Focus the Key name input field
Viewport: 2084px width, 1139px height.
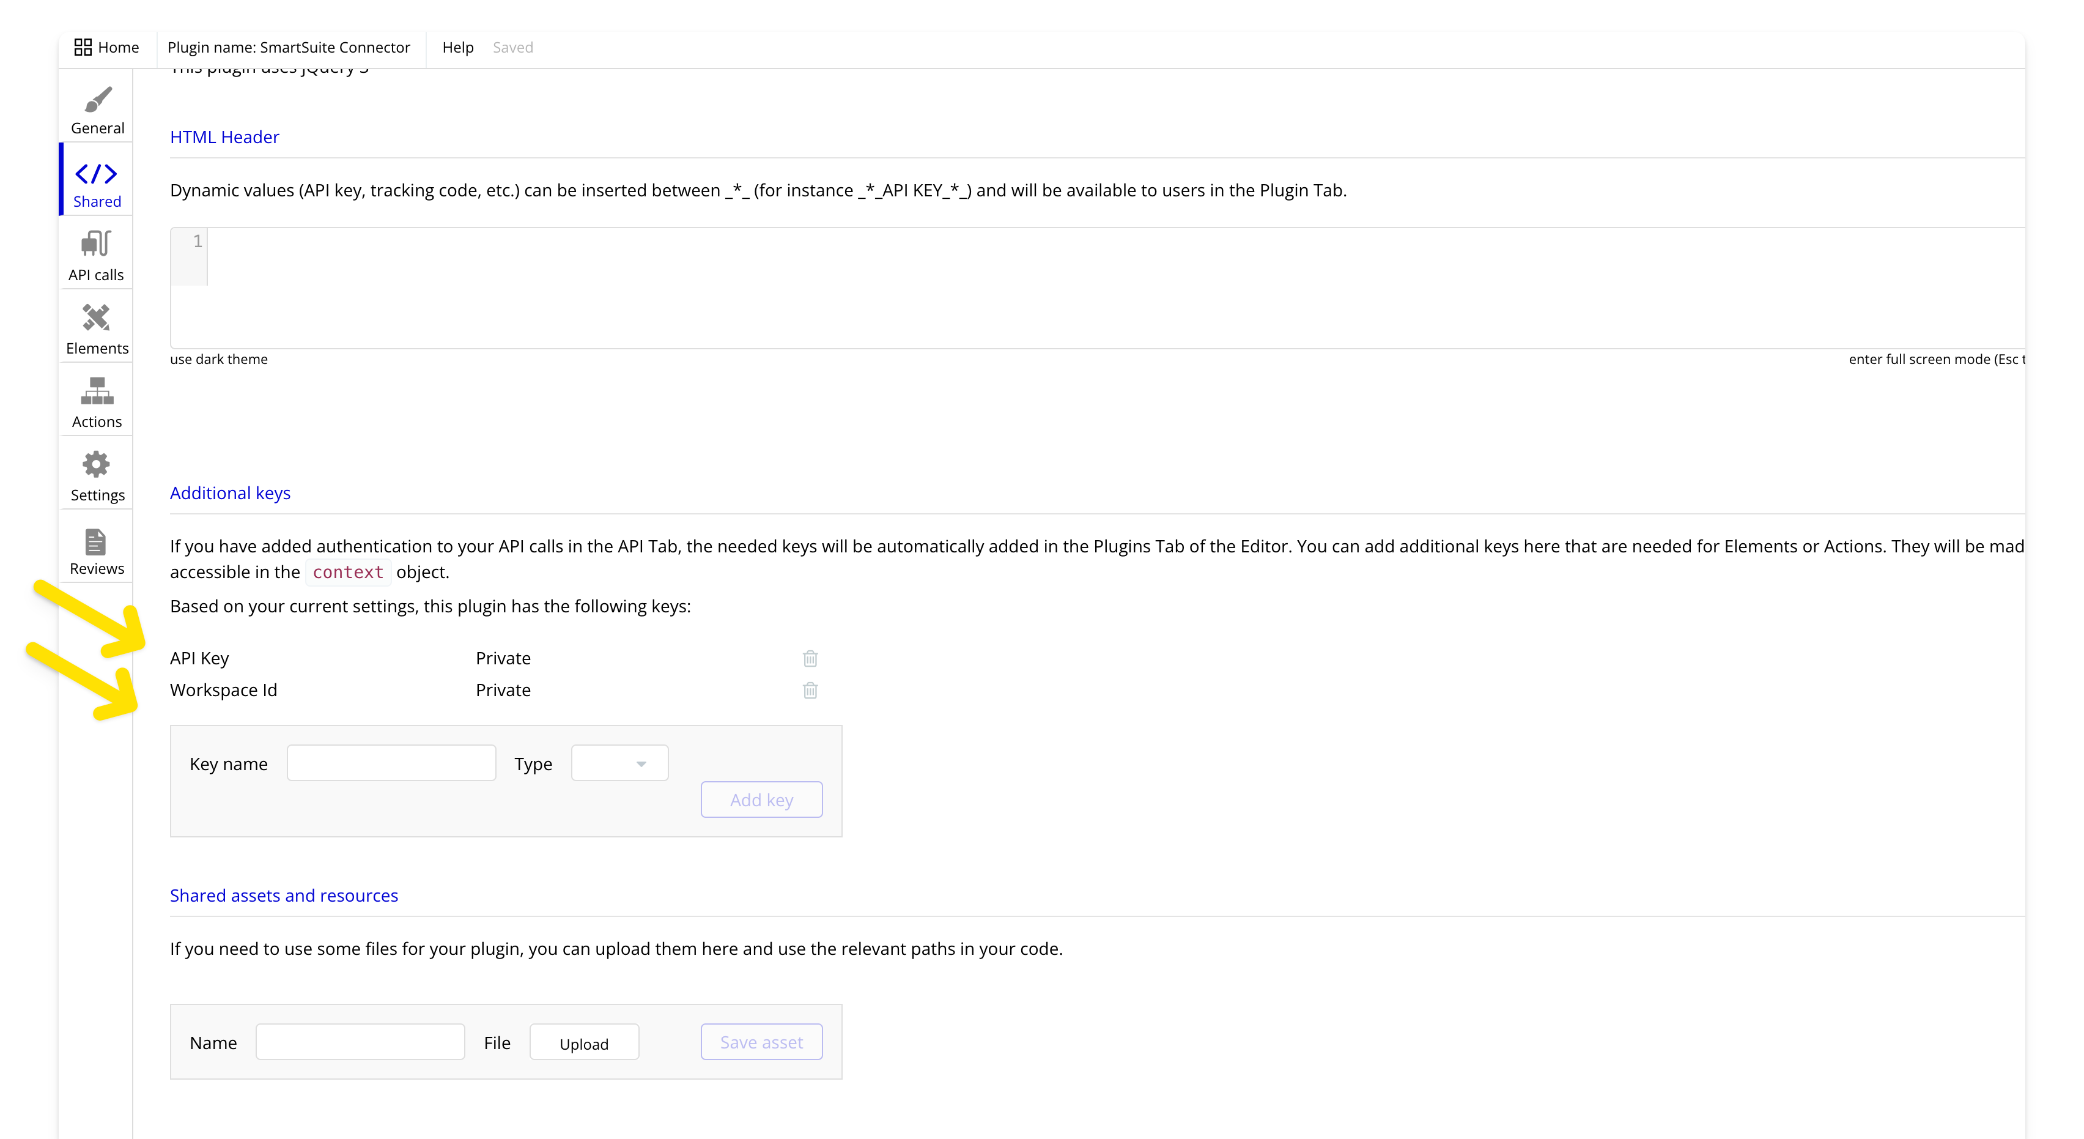(391, 763)
